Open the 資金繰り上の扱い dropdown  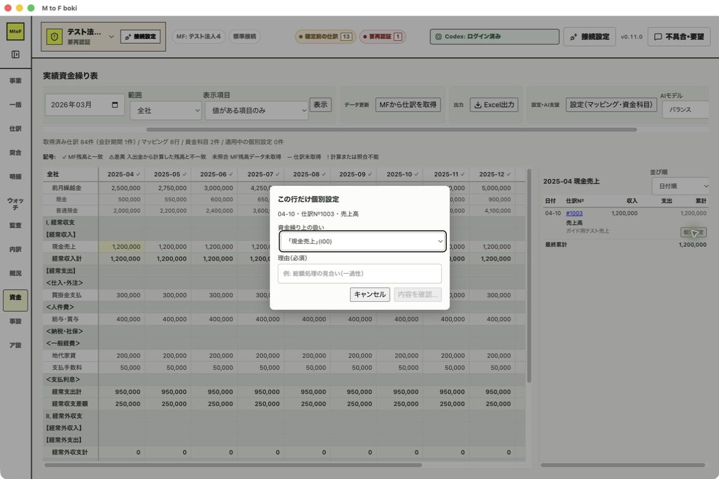coord(362,241)
